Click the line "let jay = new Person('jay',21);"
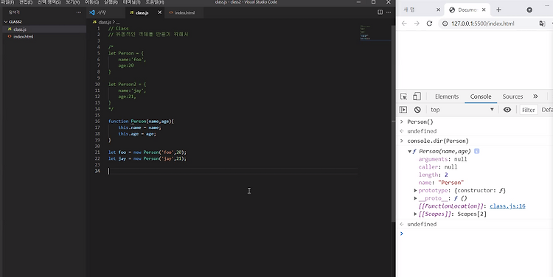This screenshot has height=277, width=553. pos(147,158)
